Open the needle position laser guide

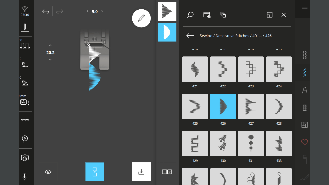pyautogui.click(x=25, y=176)
